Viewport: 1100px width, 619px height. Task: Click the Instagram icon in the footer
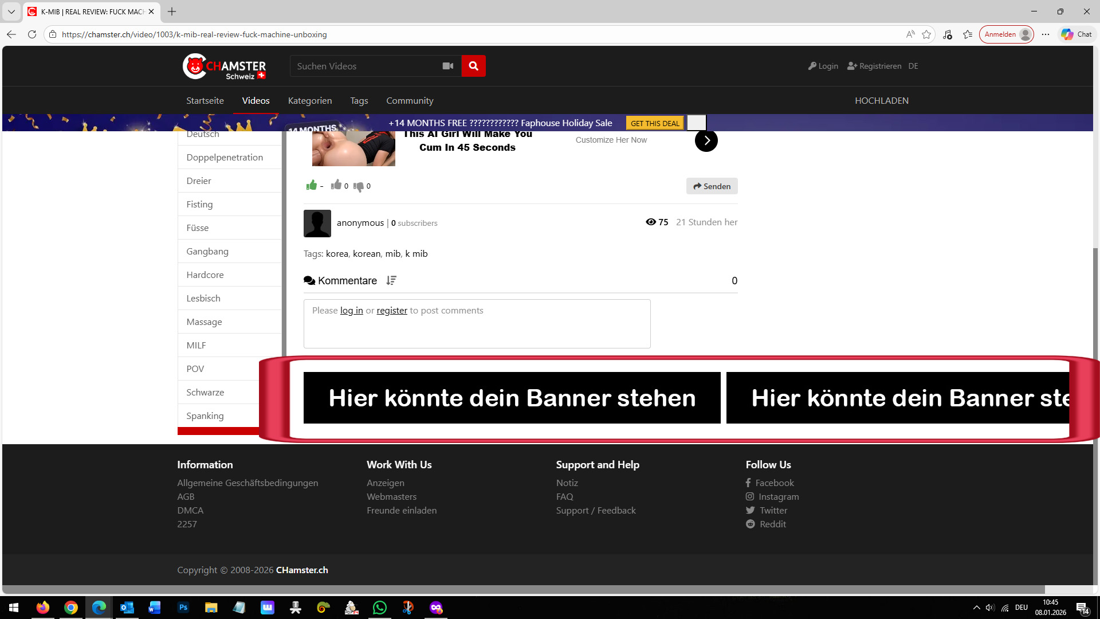click(x=750, y=496)
